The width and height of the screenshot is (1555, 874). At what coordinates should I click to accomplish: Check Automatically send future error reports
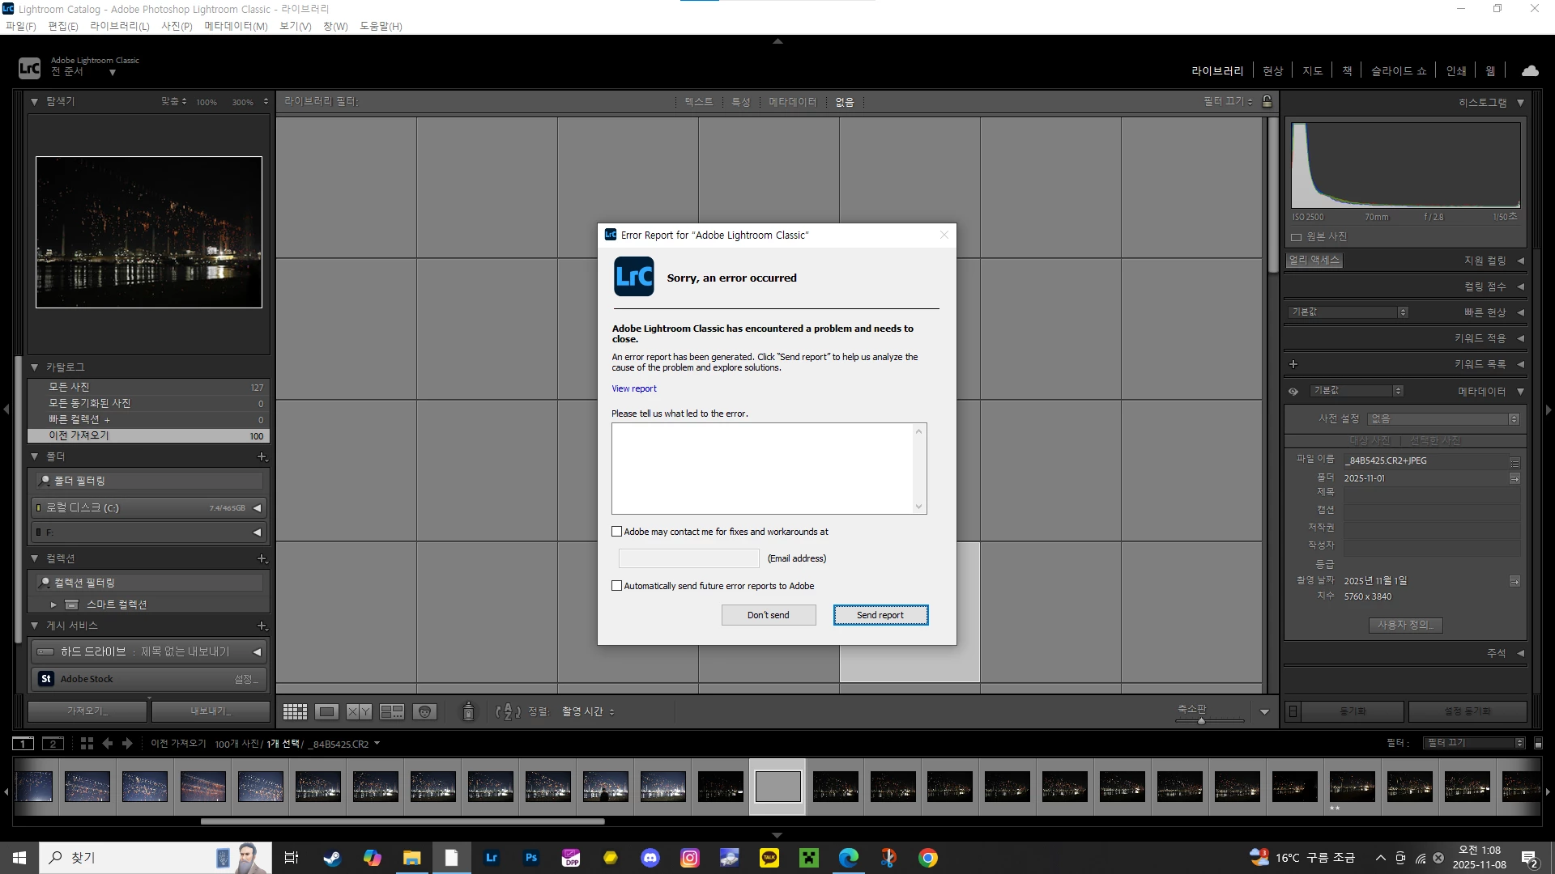click(617, 586)
